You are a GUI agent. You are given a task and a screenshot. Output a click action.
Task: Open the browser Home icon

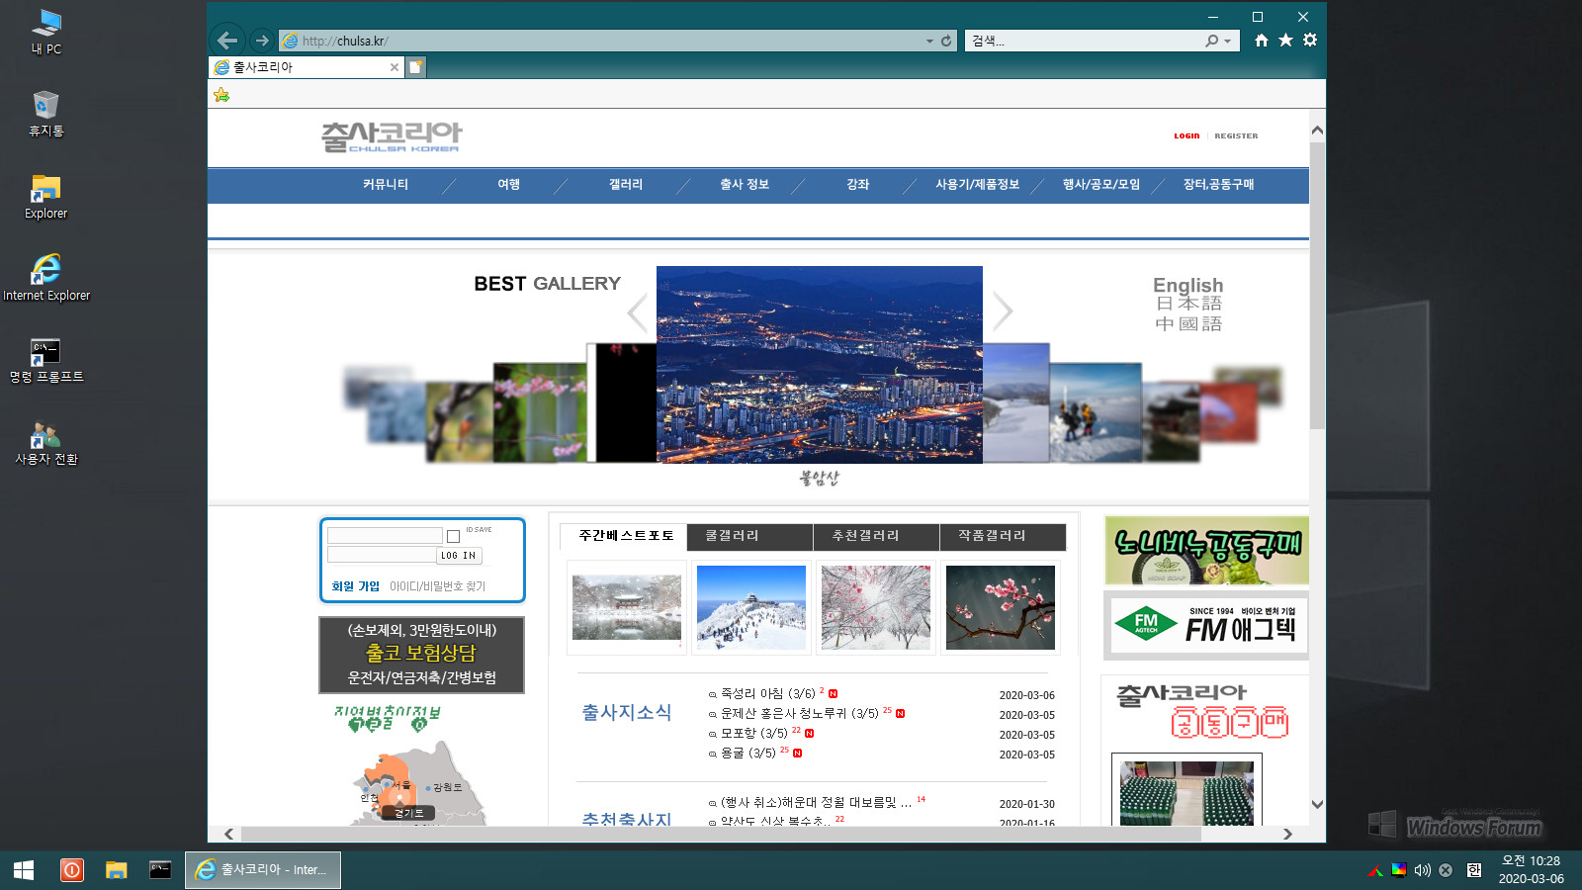(x=1262, y=41)
